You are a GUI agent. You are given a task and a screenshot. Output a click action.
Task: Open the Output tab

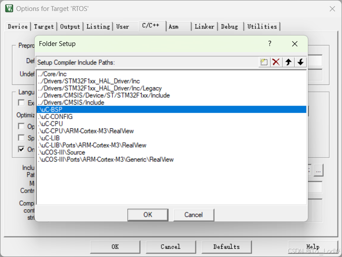point(70,27)
